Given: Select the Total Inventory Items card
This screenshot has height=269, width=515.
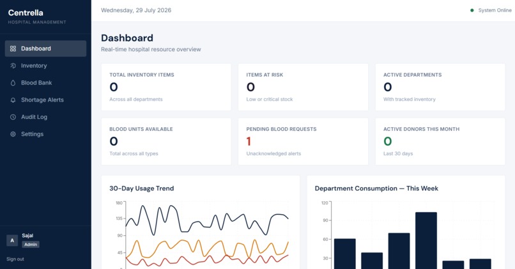Looking at the screenshot, I should pyautogui.click(x=166, y=87).
